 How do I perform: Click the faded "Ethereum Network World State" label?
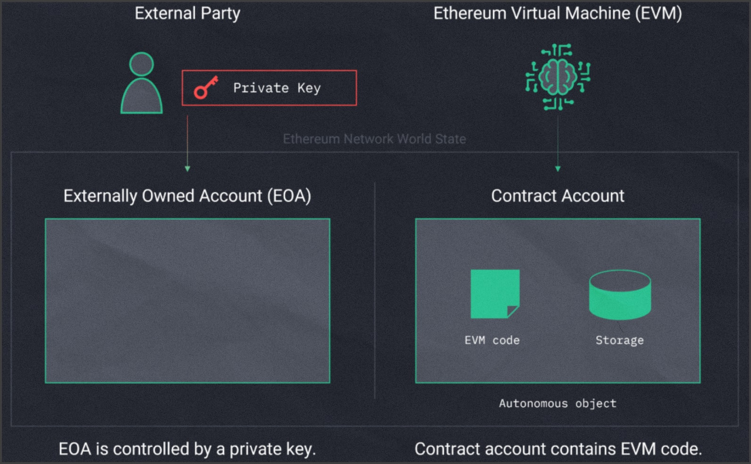coord(374,139)
